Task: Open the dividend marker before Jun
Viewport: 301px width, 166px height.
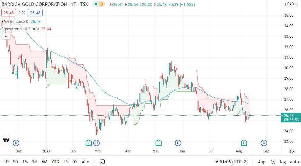Action: pyautogui.click(x=178, y=143)
